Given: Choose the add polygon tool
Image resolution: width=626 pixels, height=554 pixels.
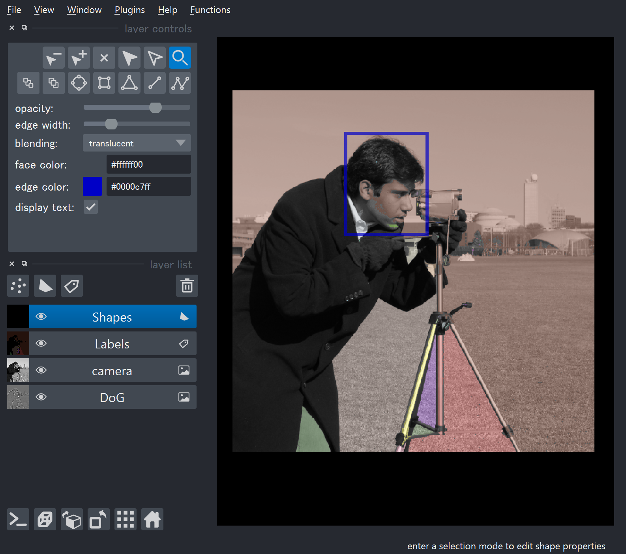Looking at the screenshot, I should click(129, 83).
